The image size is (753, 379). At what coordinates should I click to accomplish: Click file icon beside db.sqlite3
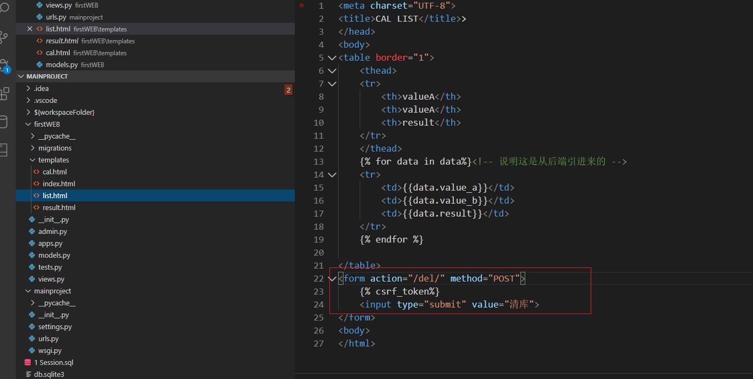28,374
